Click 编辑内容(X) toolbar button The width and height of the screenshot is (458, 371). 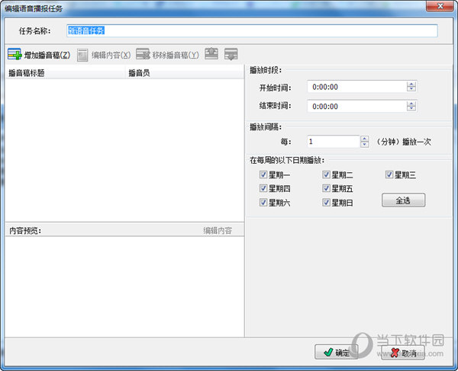pyautogui.click(x=104, y=55)
